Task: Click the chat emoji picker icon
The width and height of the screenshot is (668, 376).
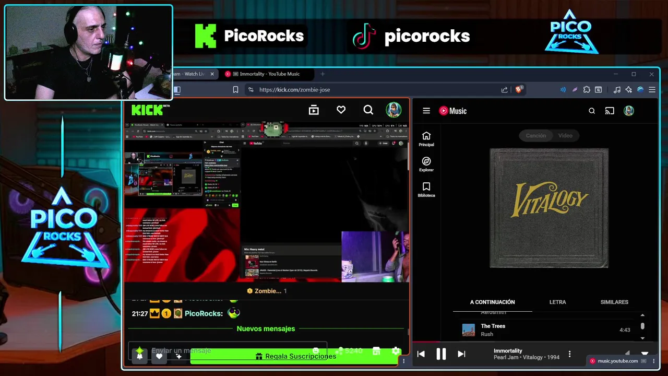Action: pos(316,351)
